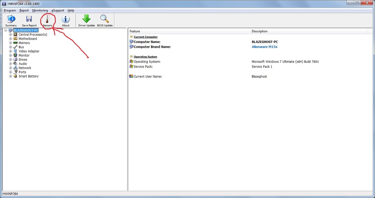Open the Summary toolbar button
This screenshot has width=375, height=198.
coord(11,20)
